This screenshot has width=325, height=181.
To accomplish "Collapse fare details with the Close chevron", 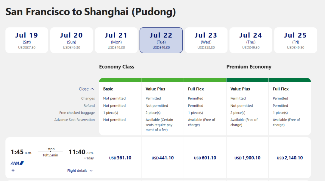I will (86, 89).
